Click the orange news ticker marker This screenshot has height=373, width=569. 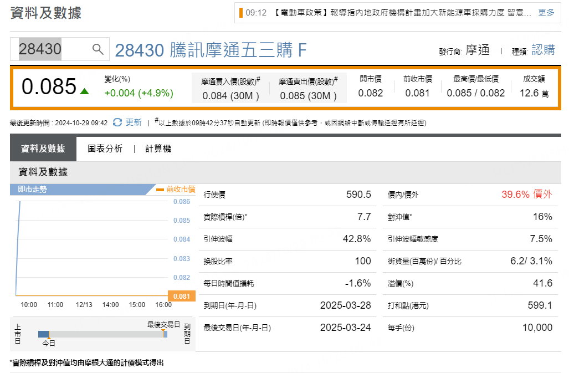[240, 13]
